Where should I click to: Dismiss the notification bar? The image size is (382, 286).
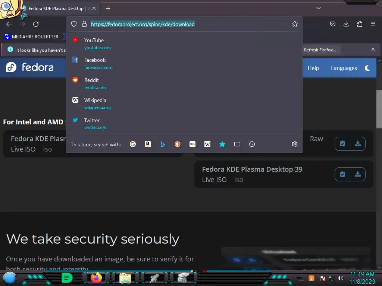pyautogui.click(x=373, y=50)
